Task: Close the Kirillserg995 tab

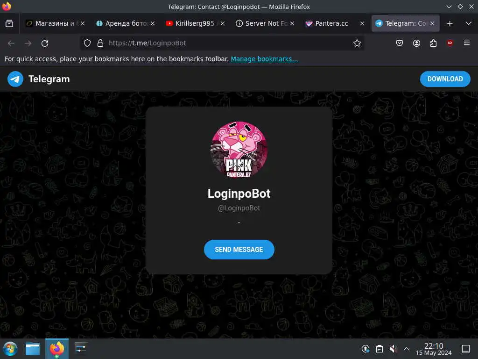Action: click(x=223, y=23)
